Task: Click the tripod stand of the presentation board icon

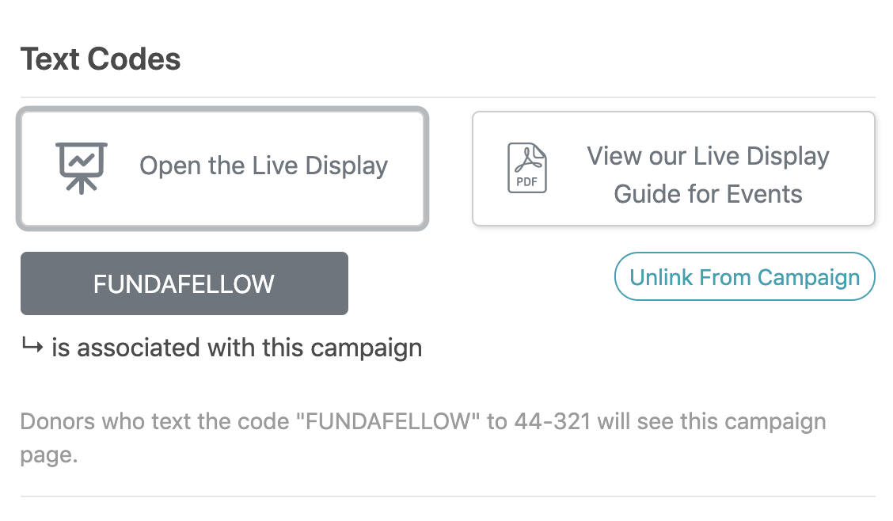Action: [82, 185]
